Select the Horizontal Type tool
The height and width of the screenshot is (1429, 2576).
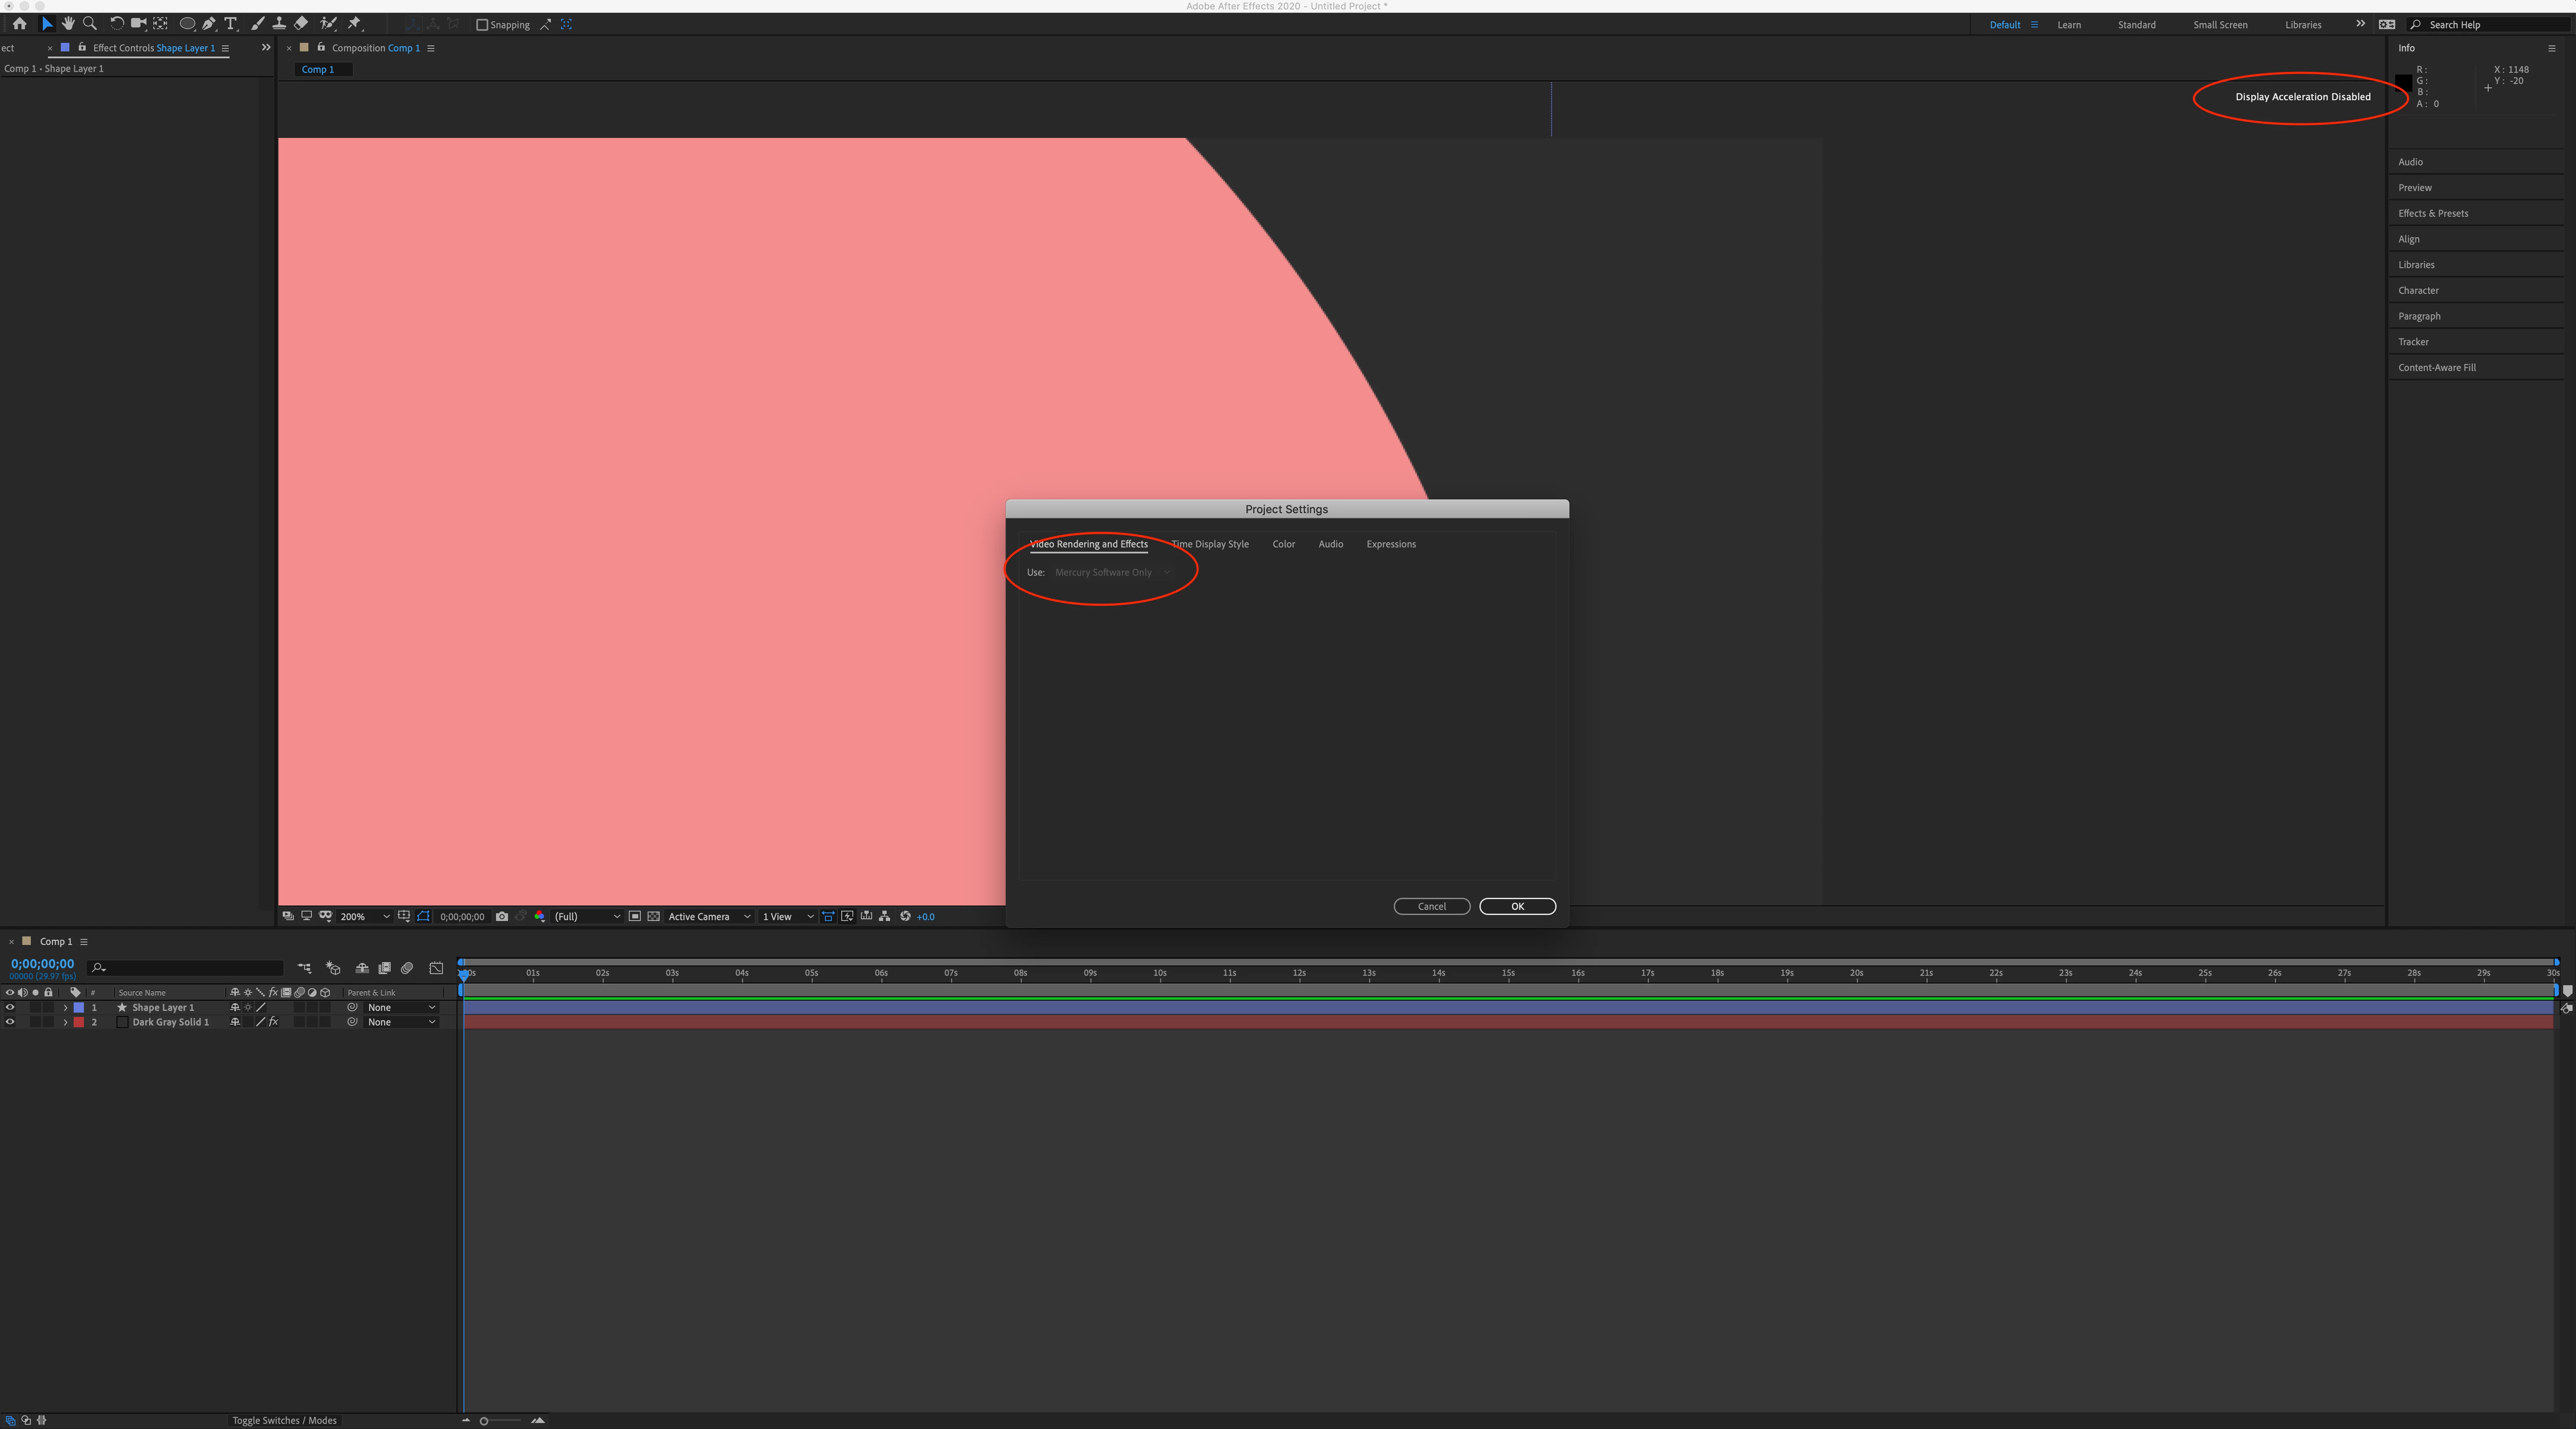[x=231, y=24]
